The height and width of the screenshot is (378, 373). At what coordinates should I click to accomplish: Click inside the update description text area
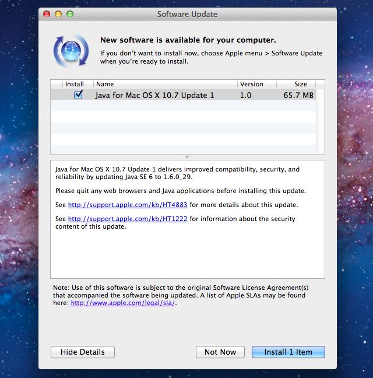click(187, 257)
